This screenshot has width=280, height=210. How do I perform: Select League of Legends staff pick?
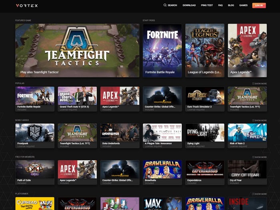pos(204,50)
